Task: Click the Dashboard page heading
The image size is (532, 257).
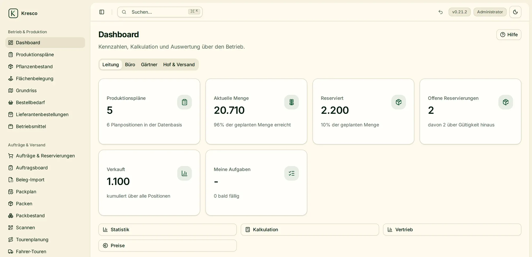Action: (x=119, y=35)
